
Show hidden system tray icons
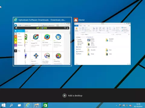point(116,105)
